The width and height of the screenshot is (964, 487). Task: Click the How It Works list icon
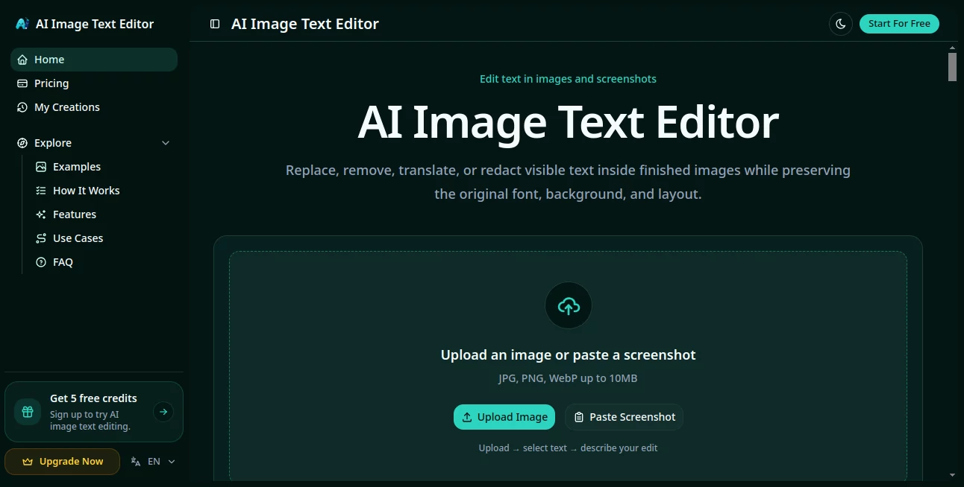coord(41,191)
